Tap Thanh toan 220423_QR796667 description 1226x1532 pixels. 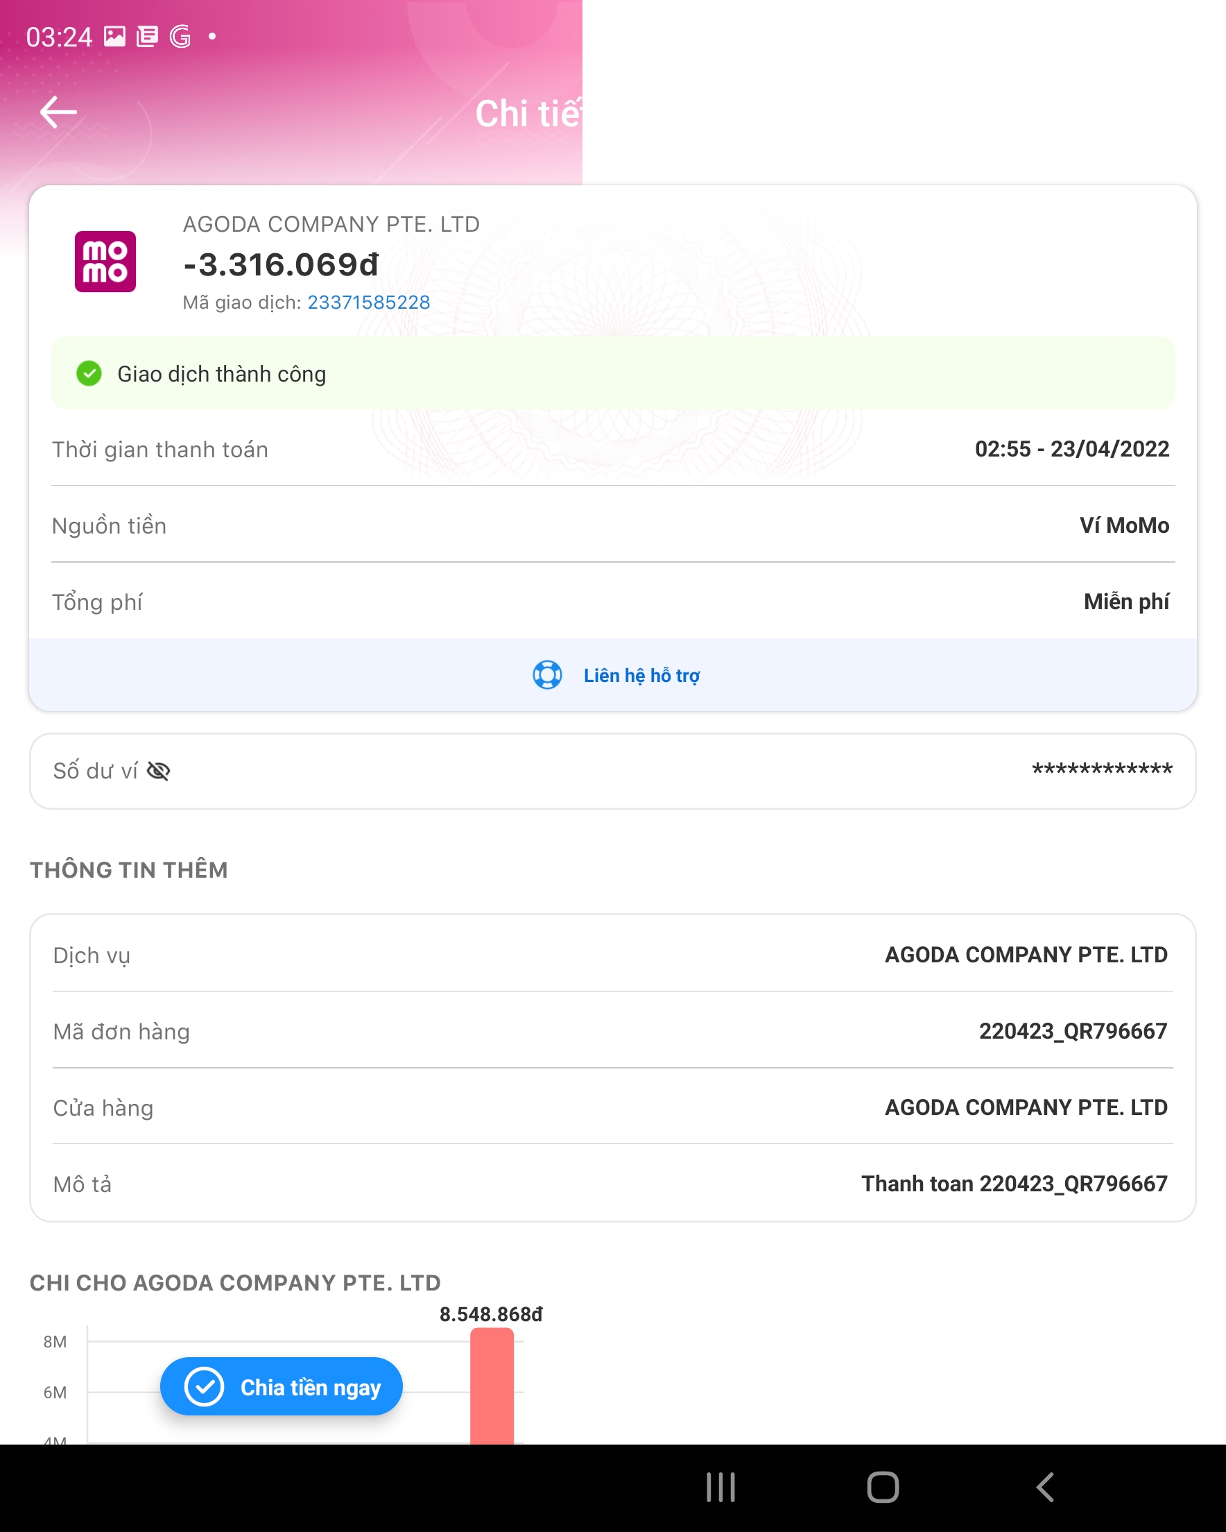click(x=1015, y=1184)
